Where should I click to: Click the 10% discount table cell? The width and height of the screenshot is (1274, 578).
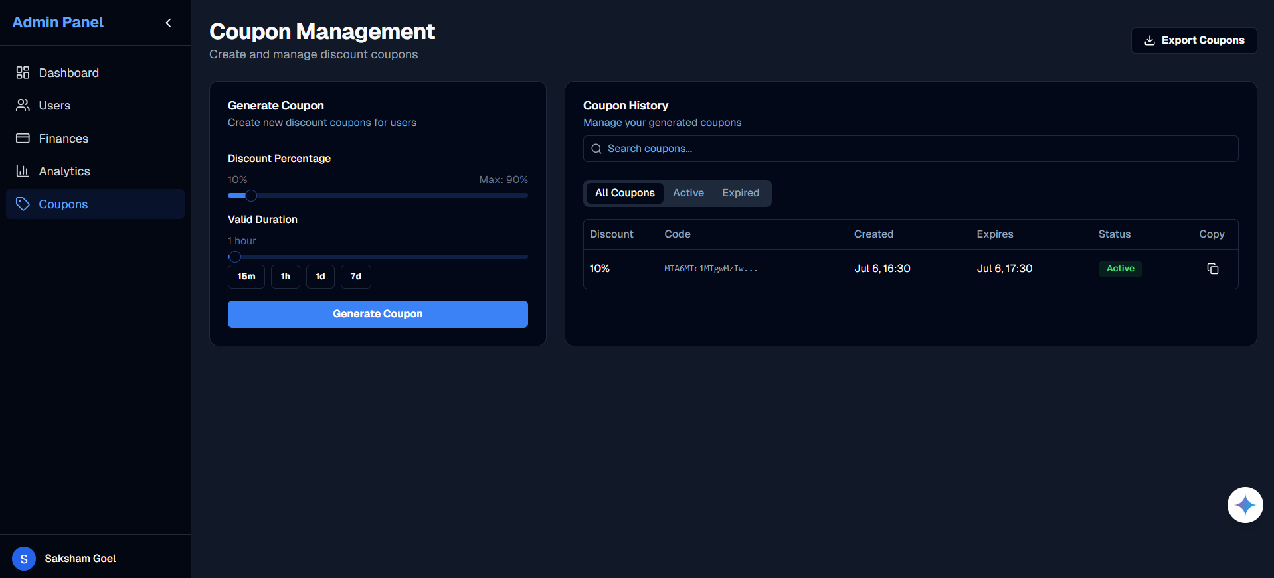coord(600,269)
